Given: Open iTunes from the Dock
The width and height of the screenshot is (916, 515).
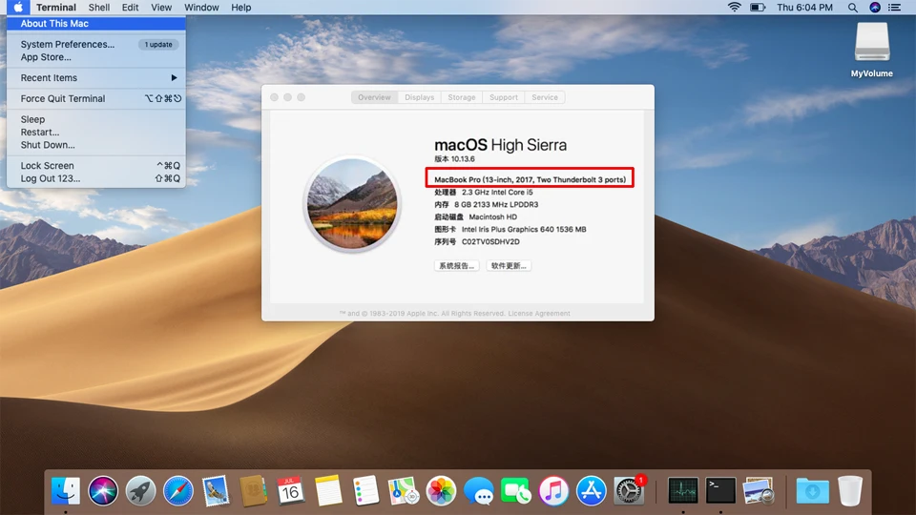Looking at the screenshot, I should click(553, 491).
